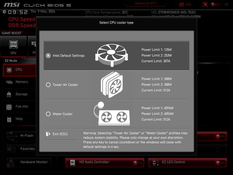Click the Help hotkey icon
The width and height of the screenshot is (233, 175).
tap(9, 119)
